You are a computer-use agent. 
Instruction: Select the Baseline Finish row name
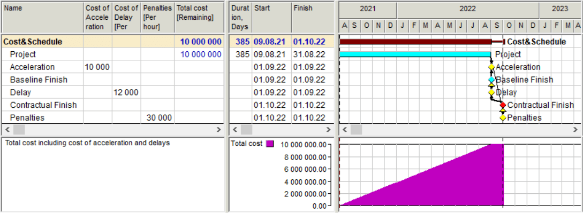(x=39, y=80)
